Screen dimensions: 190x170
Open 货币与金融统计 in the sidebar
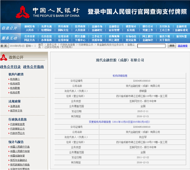19,160
